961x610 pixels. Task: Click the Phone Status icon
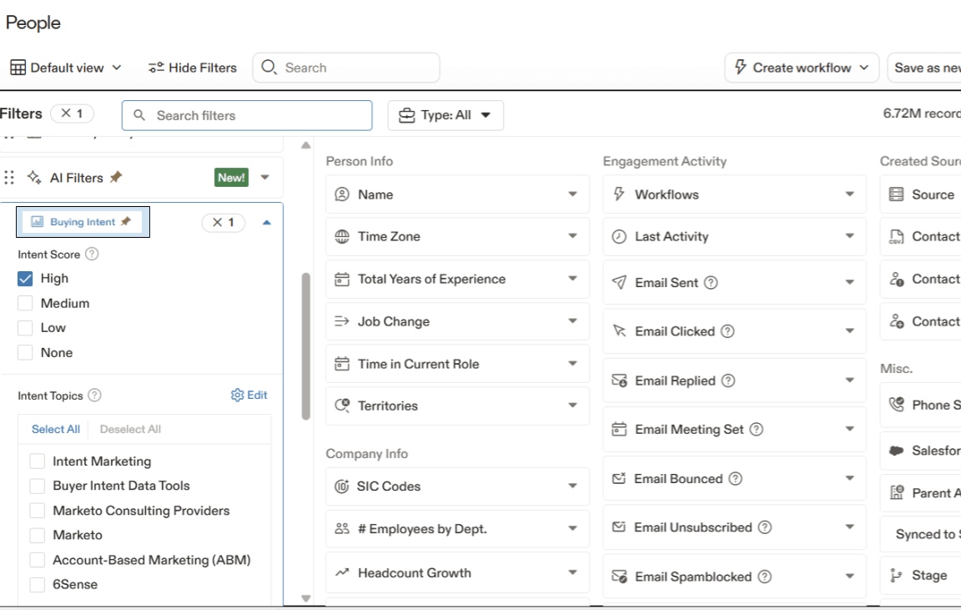pyautogui.click(x=897, y=405)
